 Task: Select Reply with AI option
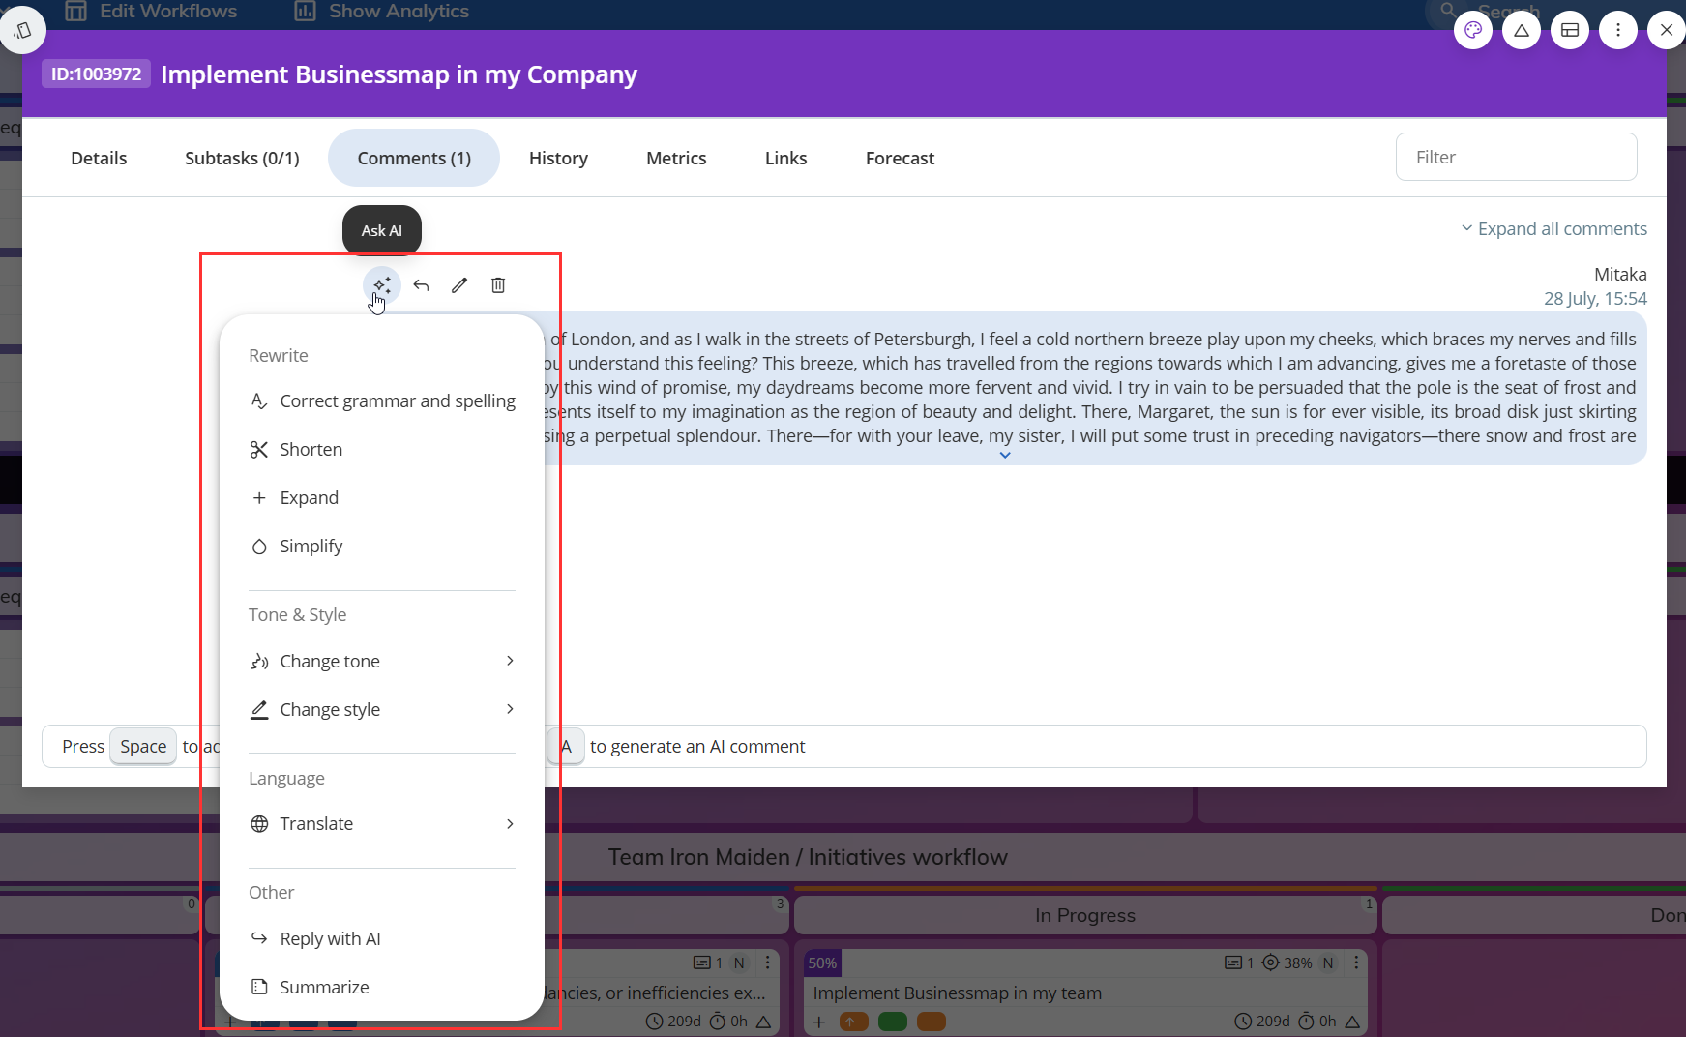(x=382, y=938)
